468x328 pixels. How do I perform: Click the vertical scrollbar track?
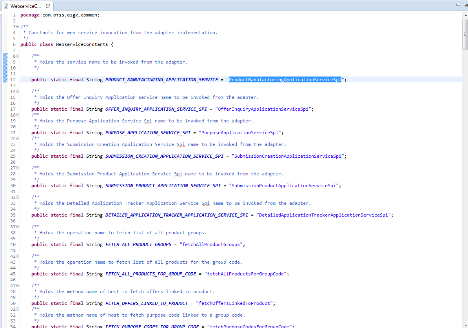[465, 157]
